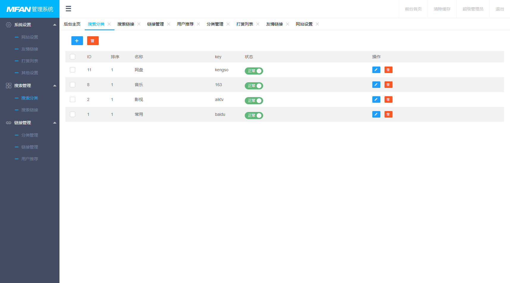The height and width of the screenshot is (283, 510).
Task: Open the 用户推荐 tab
Action: point(185,24)
